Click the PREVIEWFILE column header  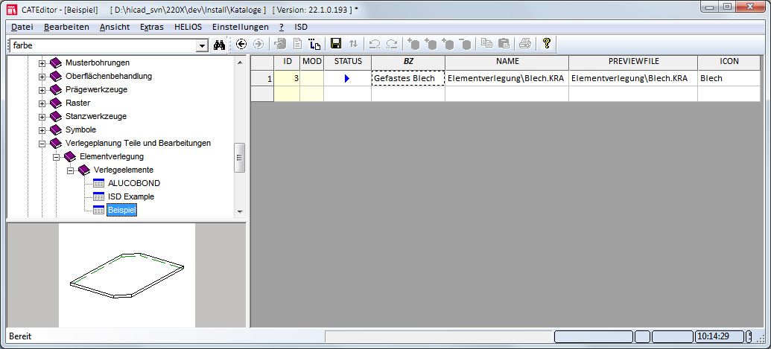633,63
